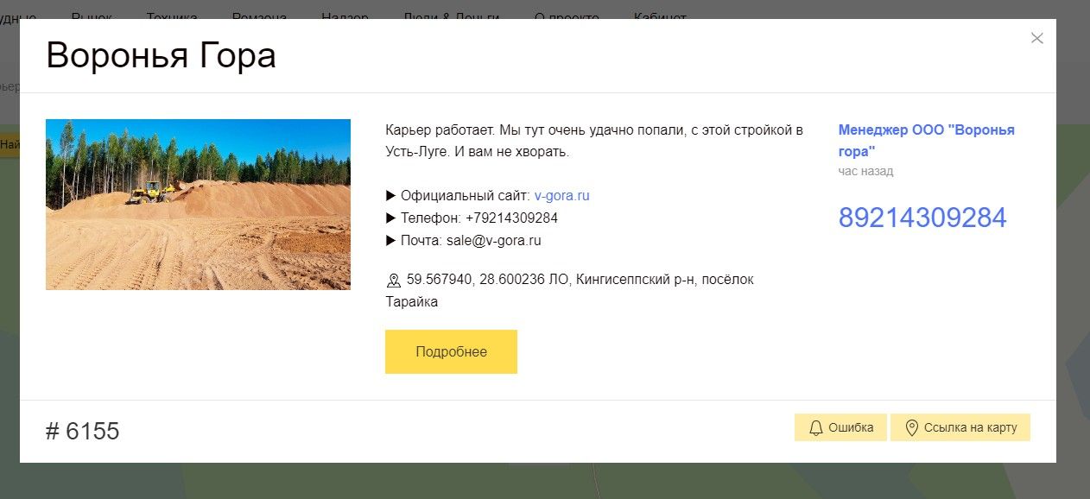Click the triangle marker beside Почта
This screenshot has height=499, width=1090.
tap(390, 241)
